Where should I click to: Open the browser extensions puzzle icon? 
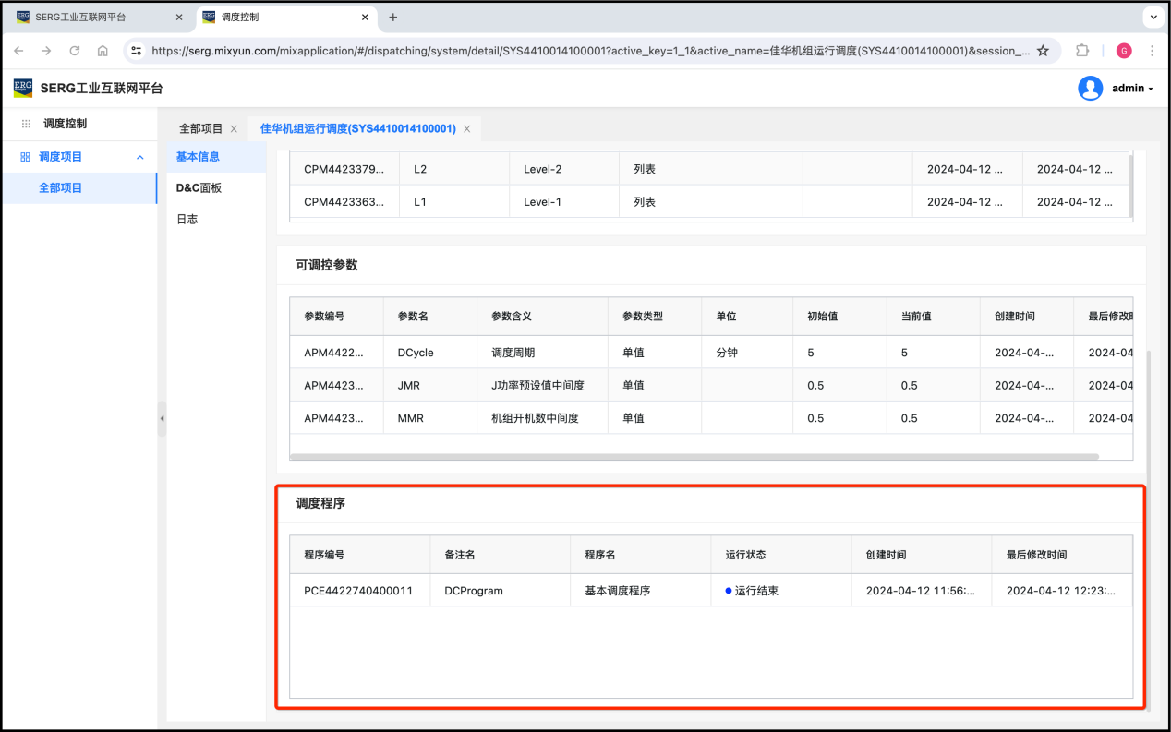click(x=1082, y=51)
